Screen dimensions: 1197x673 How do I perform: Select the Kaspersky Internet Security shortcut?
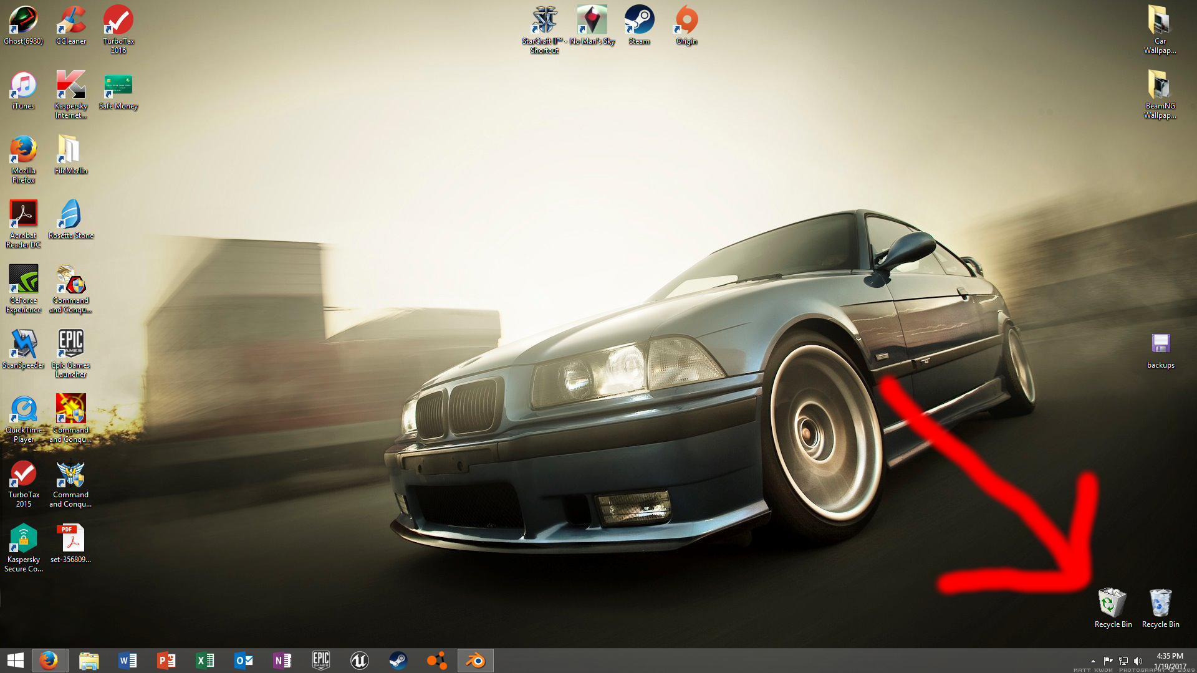(70, 94)
